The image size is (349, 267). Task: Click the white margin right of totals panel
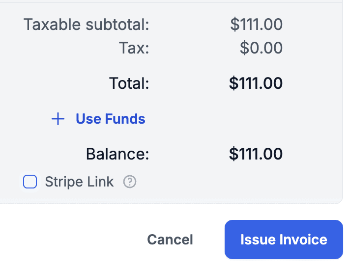pos(346,98)
